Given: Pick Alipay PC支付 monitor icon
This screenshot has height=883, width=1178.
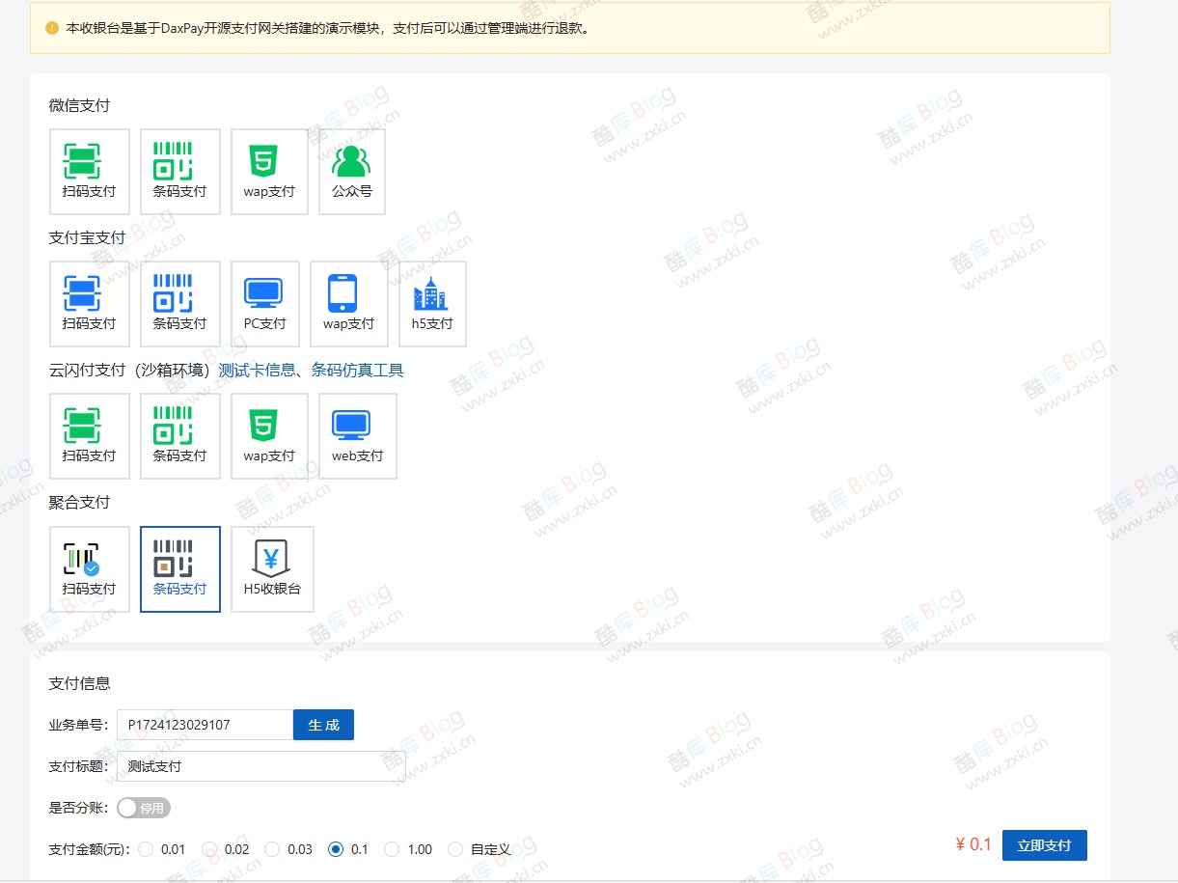Looking at the screenshot, I should point(264,293).
